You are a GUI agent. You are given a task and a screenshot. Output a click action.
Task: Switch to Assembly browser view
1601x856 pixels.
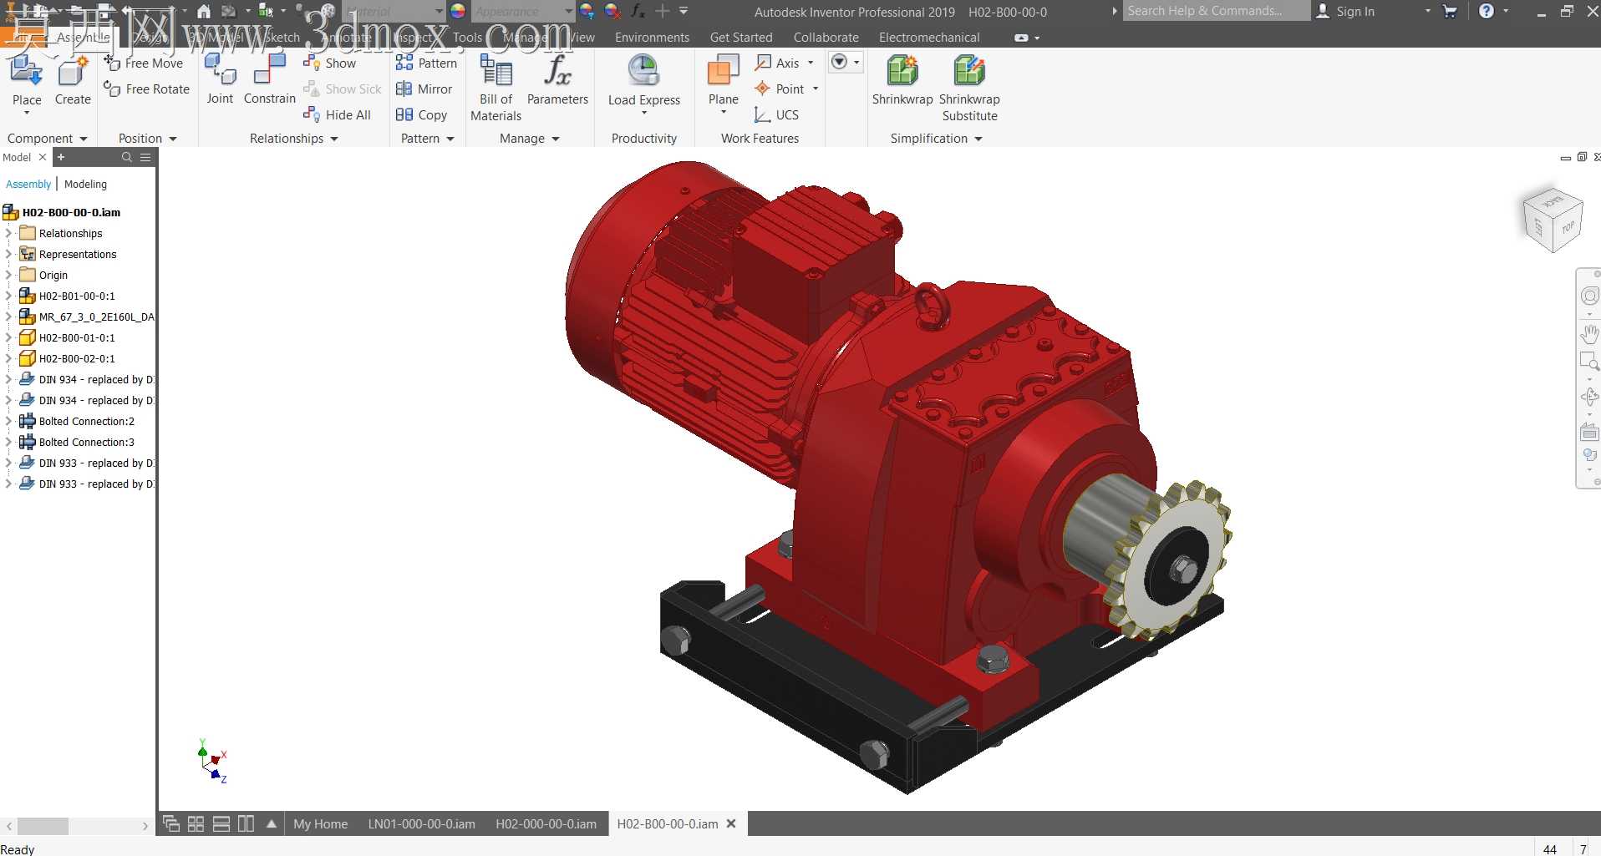[28, 184]
